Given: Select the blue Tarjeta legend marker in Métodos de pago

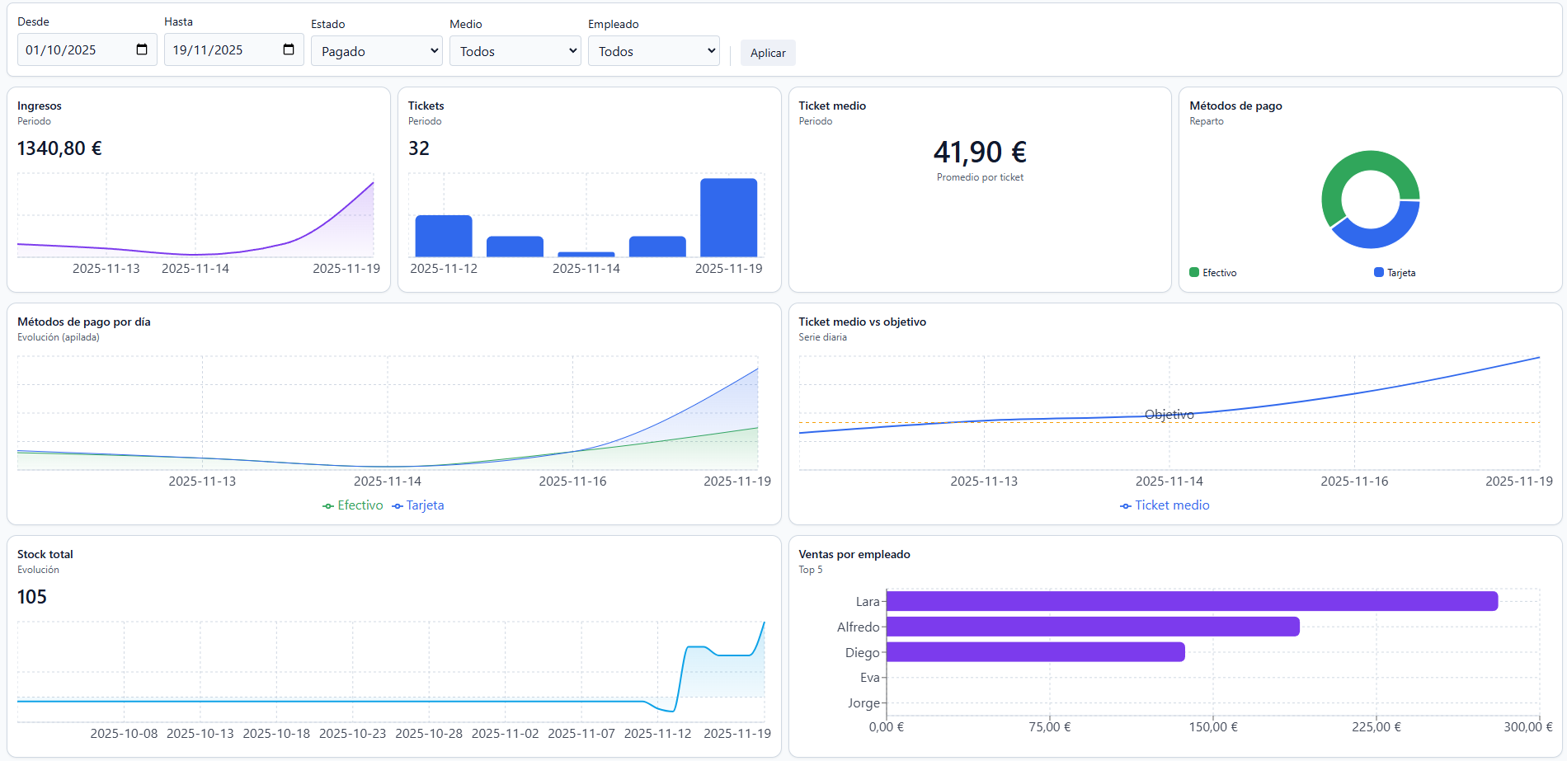Looking at the screenshot, I should pyautogui.click(x=1377, y=272).
